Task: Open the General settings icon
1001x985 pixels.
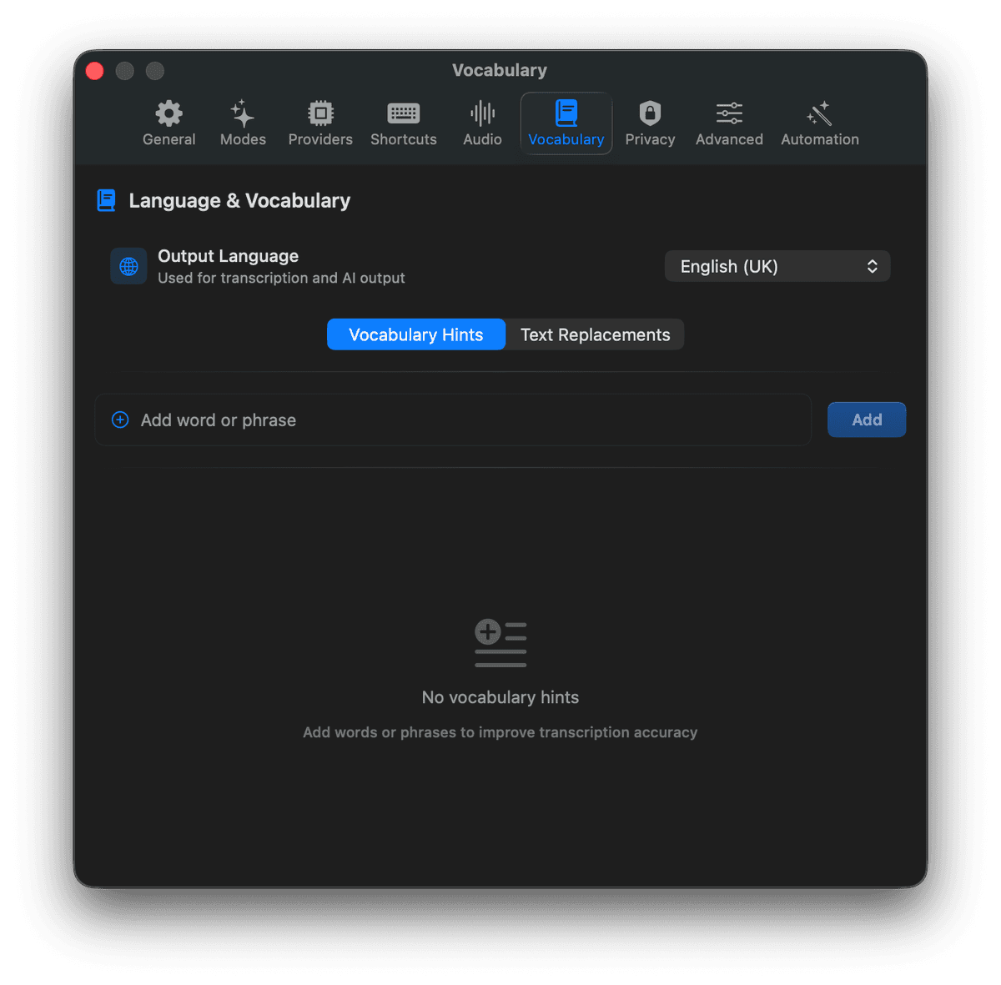Action: click(x=169, y=114)
